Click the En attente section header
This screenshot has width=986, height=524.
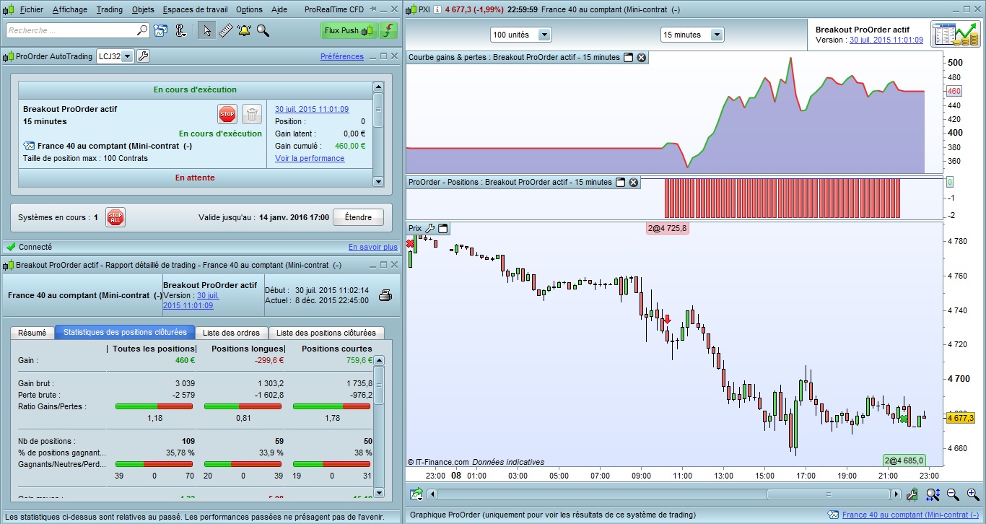click(195, 178)
